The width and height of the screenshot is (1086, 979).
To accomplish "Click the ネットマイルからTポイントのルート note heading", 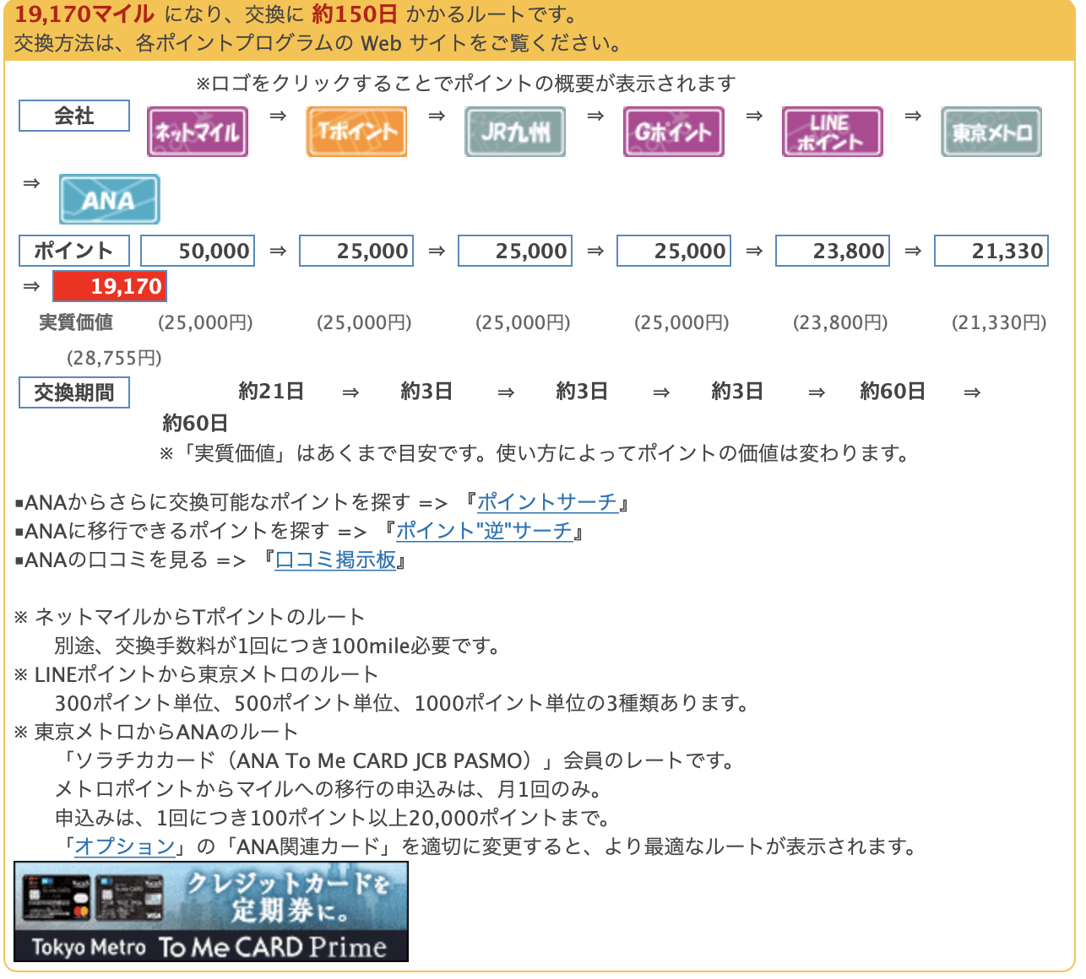I will point(199,617).
